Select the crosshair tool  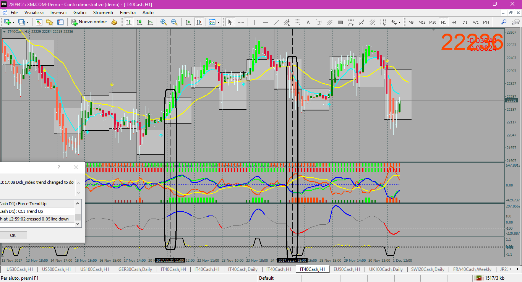point(241,22)
